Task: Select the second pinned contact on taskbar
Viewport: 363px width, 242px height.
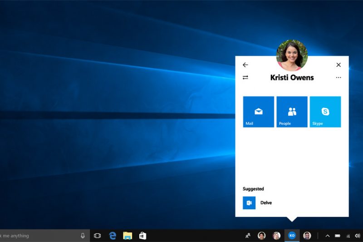Action: (x=276, y=236)
